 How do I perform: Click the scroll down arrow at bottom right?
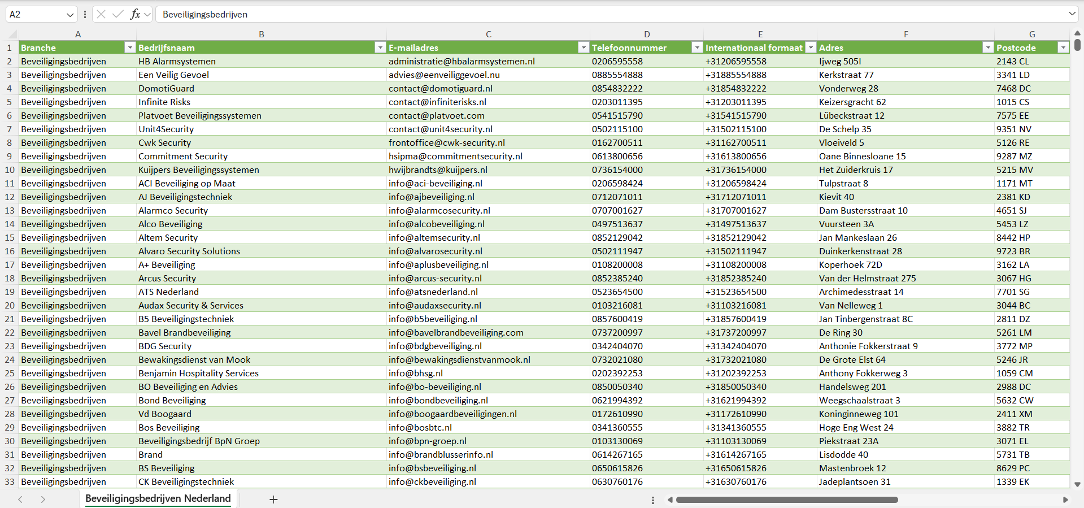point(1077,484)
